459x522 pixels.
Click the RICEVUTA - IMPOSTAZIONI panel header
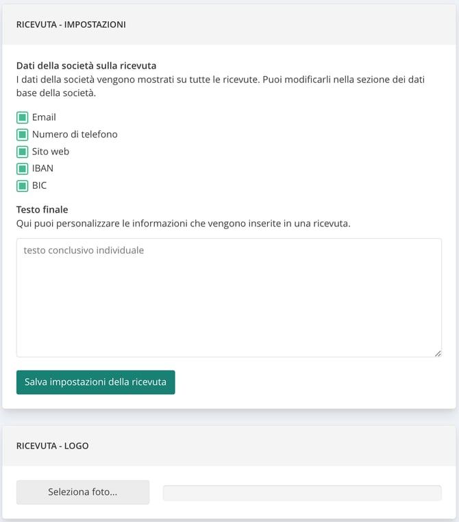click(x=229, y=25)
